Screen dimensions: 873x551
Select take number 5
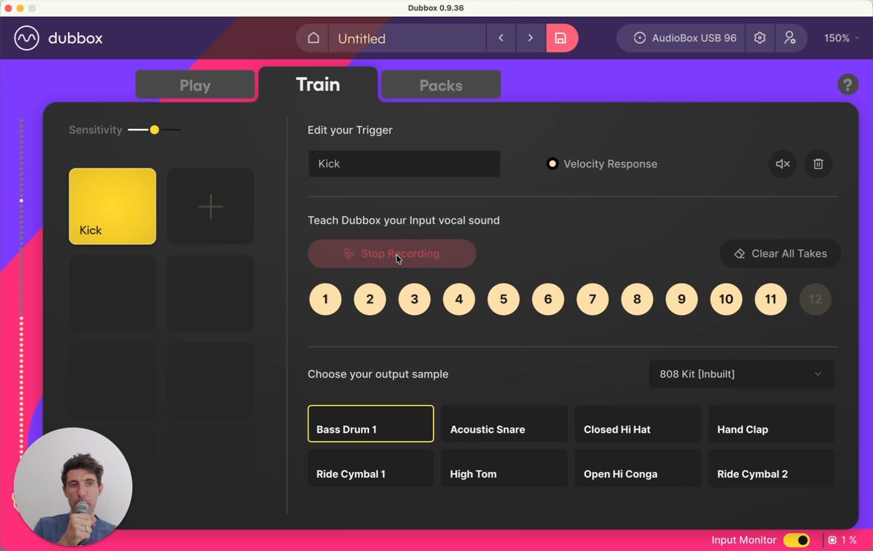click(503, 299)
